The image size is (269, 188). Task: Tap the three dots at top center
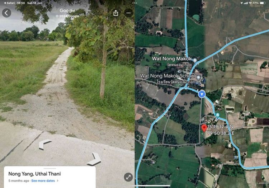pos(134,3)
